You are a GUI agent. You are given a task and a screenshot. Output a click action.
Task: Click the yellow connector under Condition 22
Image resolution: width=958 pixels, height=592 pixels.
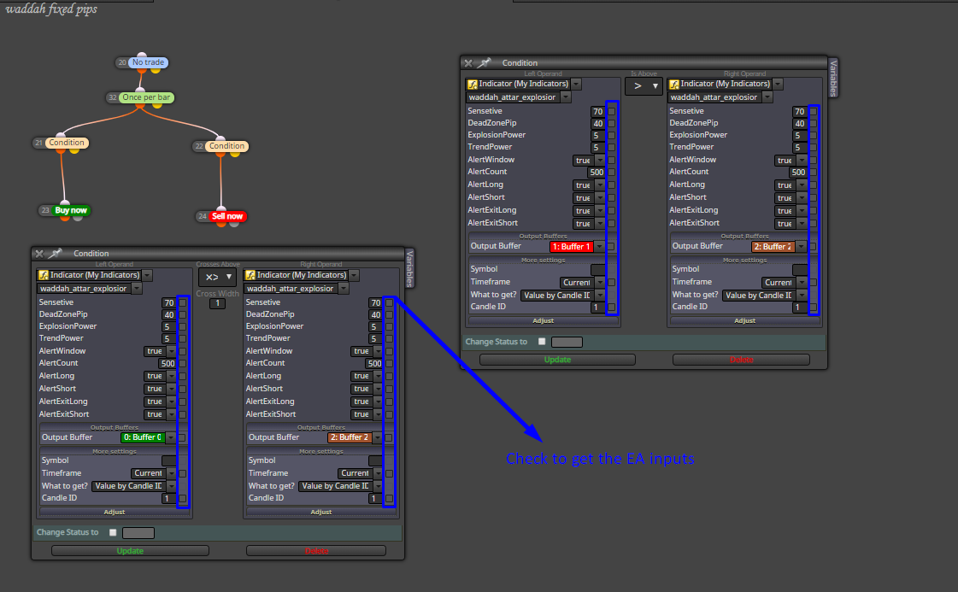[235, 154]
